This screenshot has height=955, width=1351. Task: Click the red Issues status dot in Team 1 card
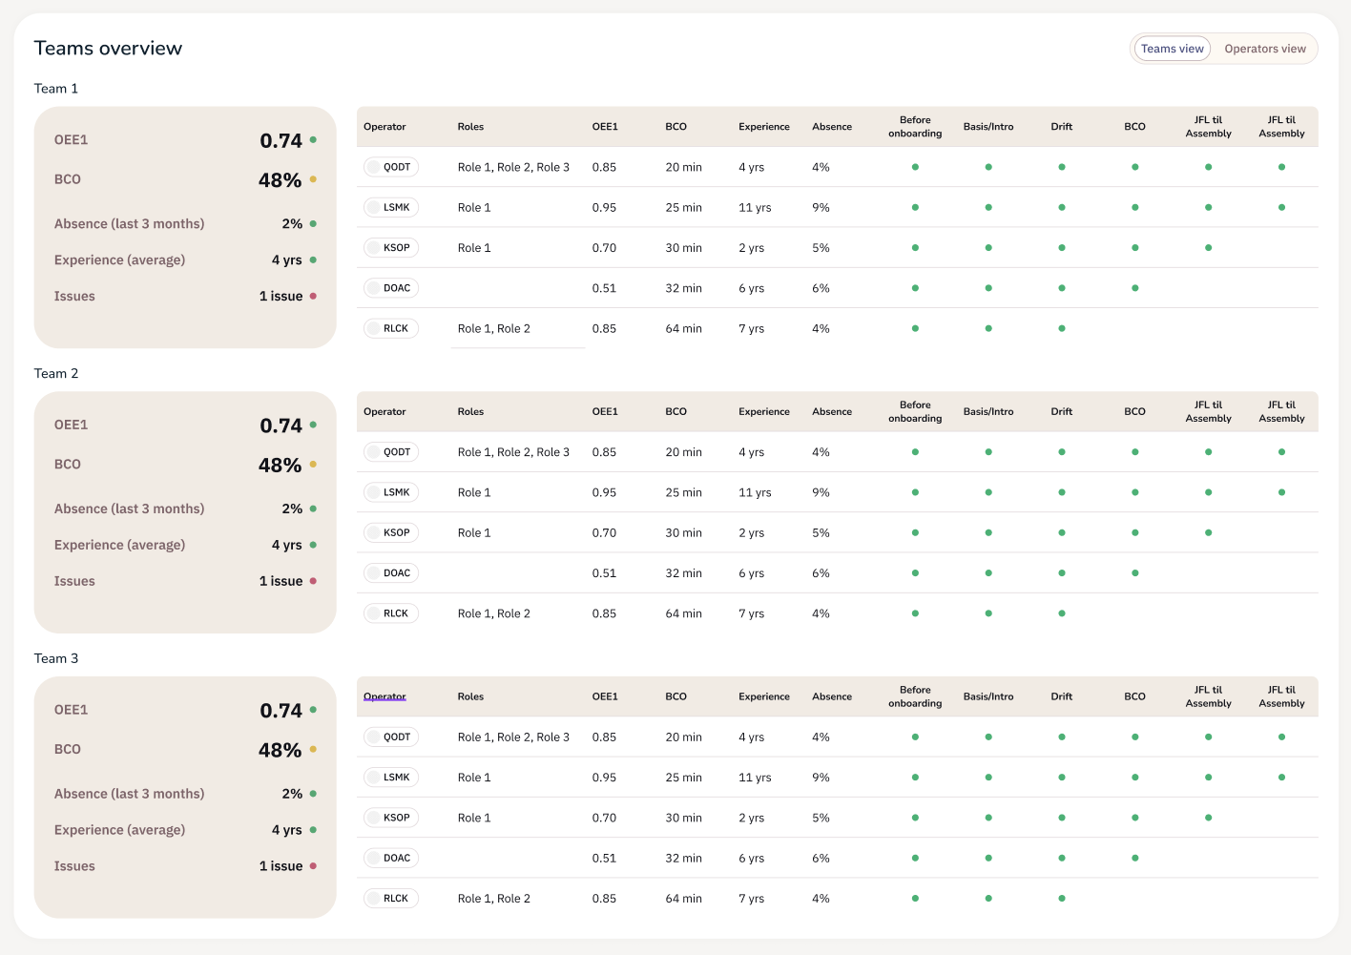click(313, 296)
